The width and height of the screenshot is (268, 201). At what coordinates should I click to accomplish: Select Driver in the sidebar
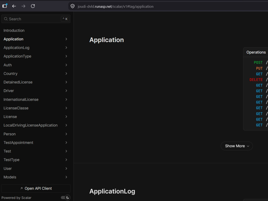click(9, 91)
